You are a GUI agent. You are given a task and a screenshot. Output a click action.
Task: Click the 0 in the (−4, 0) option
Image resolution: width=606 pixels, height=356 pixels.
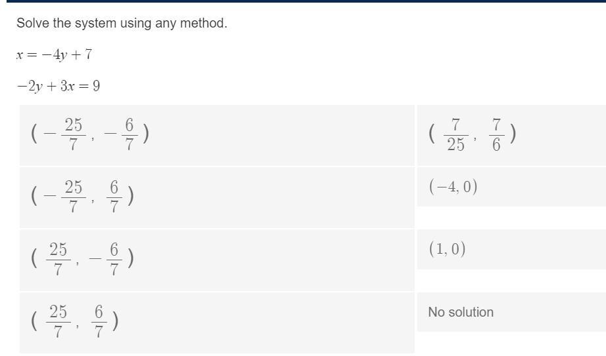[467, 188]
